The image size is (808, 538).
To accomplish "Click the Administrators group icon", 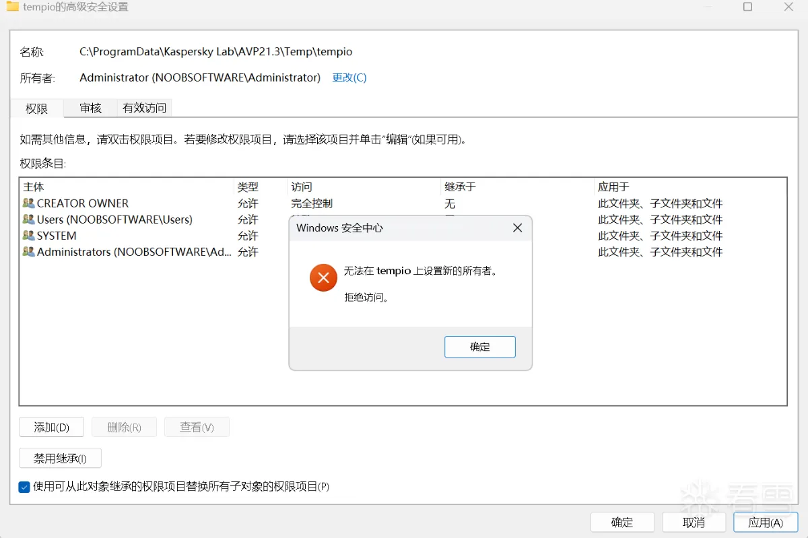I will [28, 251].
